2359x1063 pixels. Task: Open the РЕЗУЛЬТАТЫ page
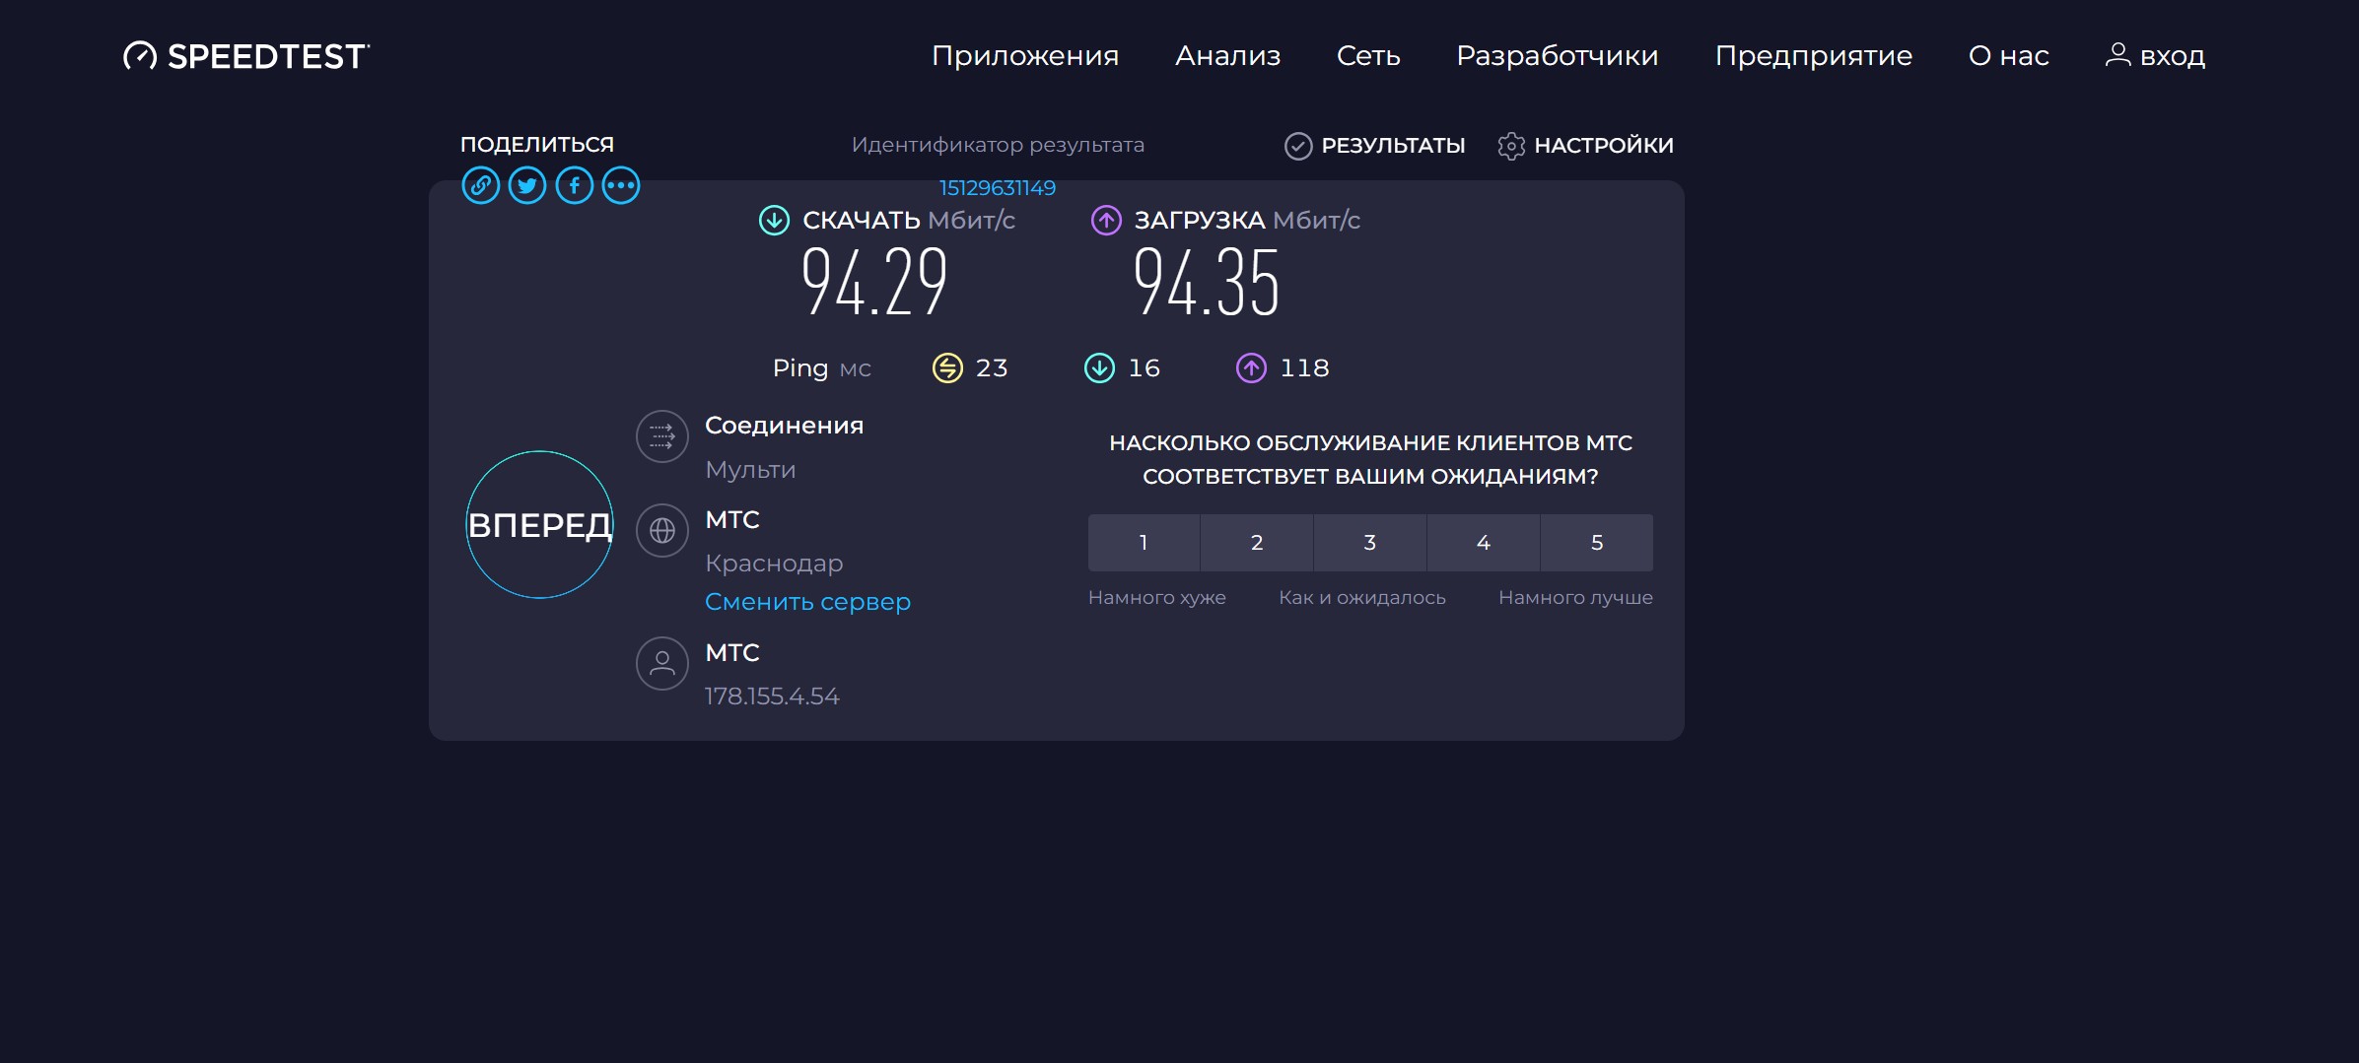pos(1393,146)
